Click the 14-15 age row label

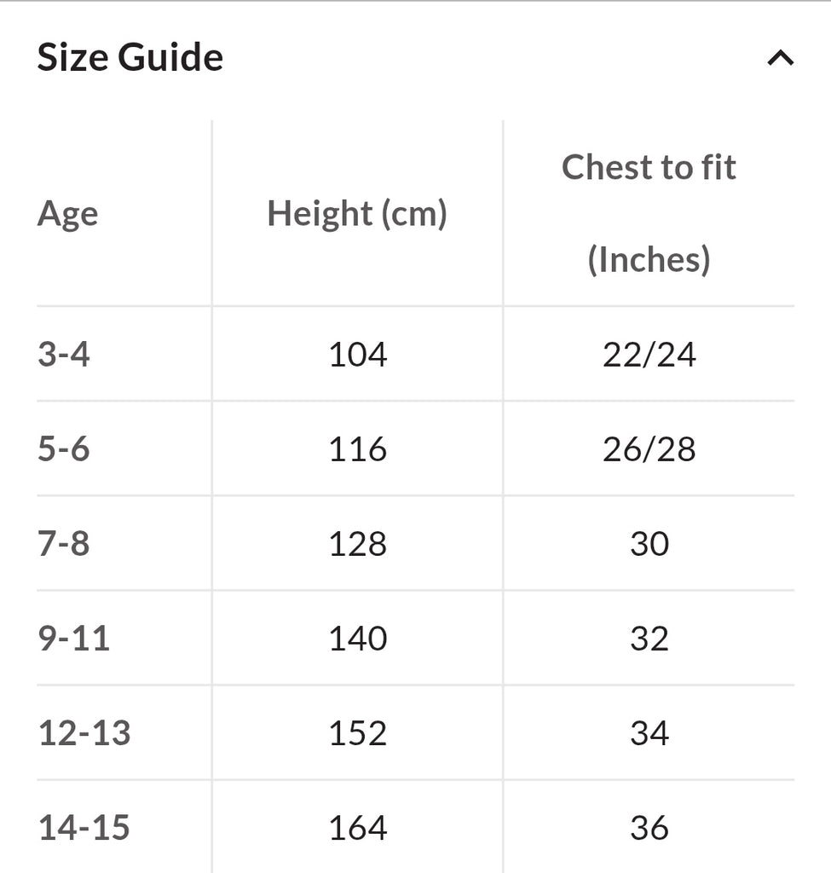84,827
